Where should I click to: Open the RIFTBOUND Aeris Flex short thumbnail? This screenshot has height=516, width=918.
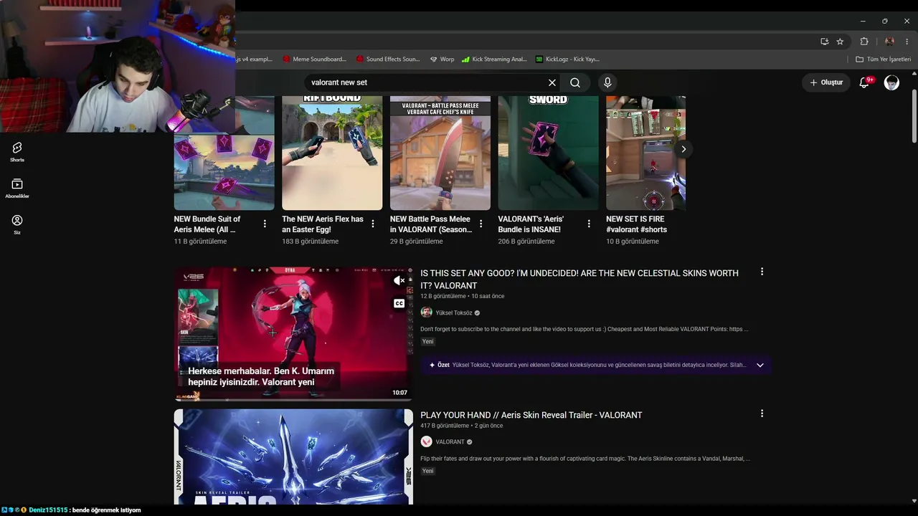[332, 153]
